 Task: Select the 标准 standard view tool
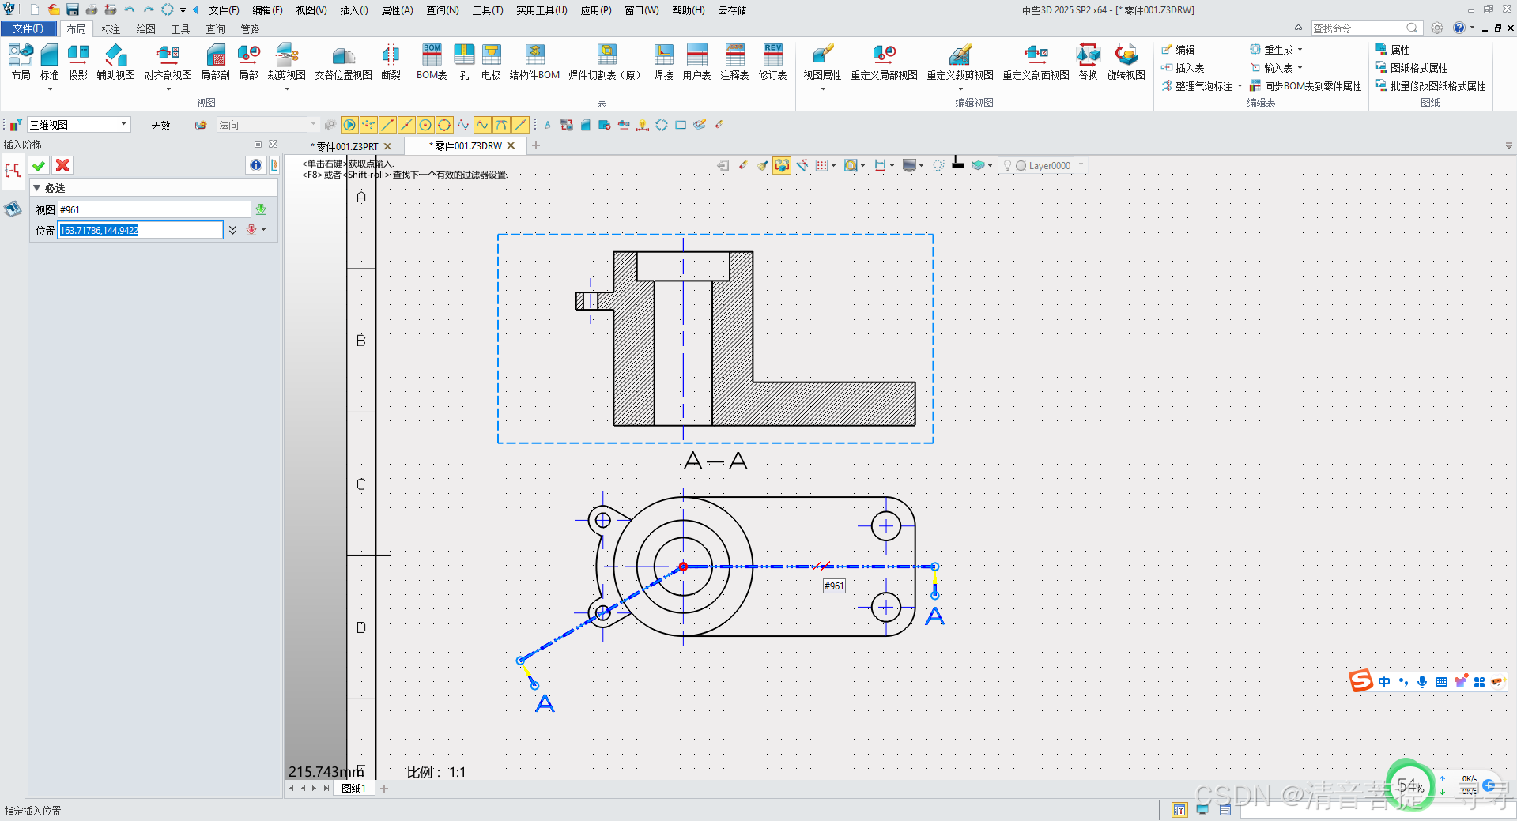coord(49,62)
